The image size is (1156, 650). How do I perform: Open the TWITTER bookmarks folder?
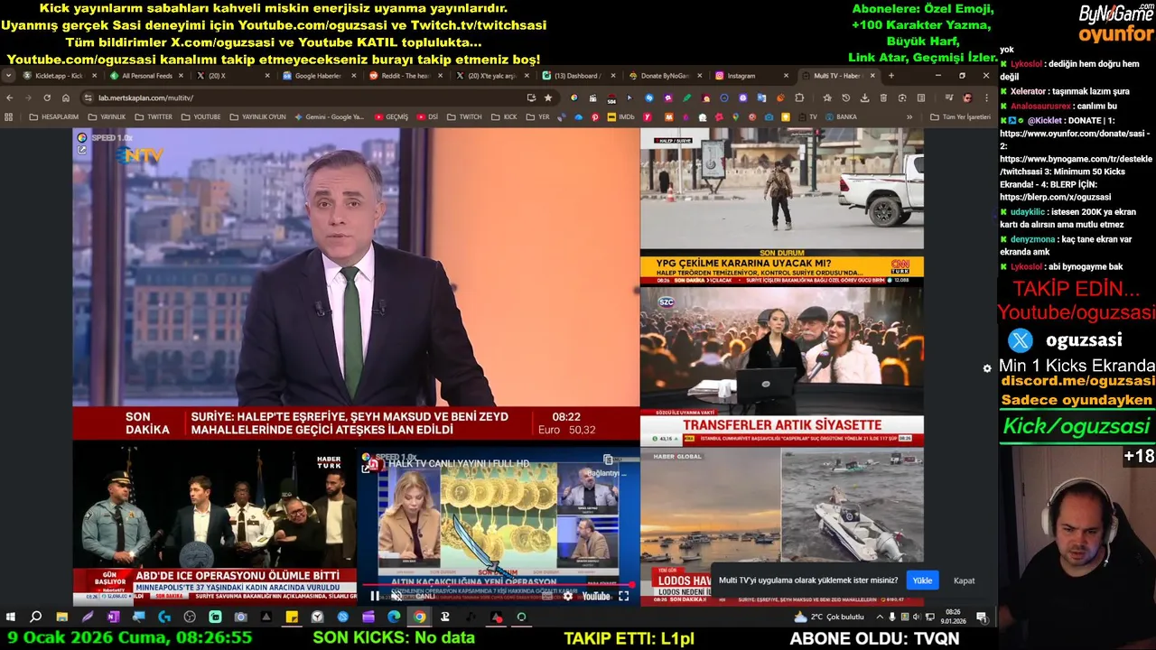point(154,116)
